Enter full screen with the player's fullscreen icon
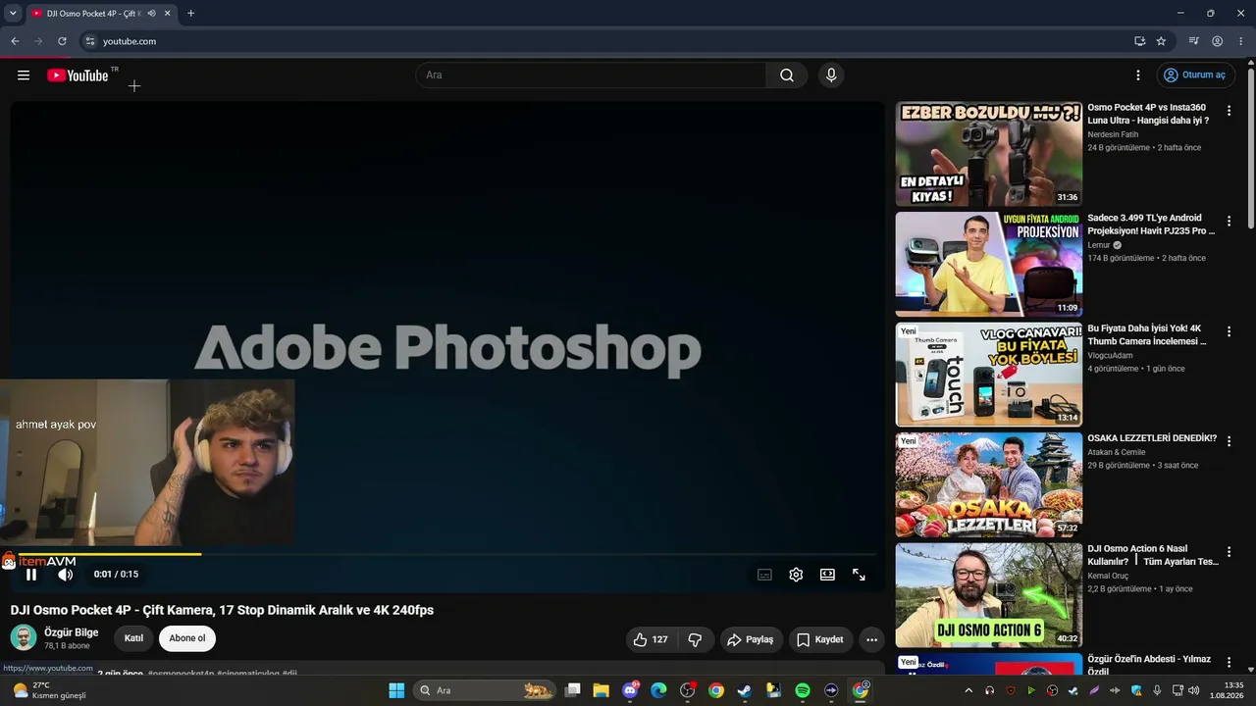 tap(859, 575)
